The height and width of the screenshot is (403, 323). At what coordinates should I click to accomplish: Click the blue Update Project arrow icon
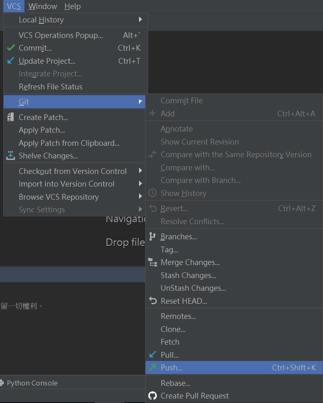(x=11, y=61)
